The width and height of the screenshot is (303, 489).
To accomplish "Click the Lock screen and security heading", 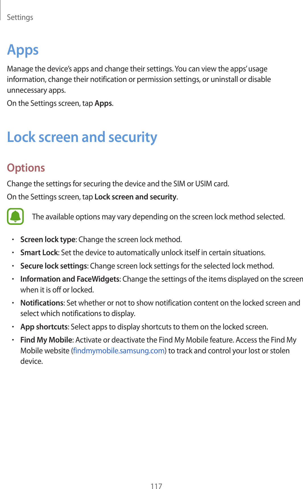I will (x=82, y=137).
